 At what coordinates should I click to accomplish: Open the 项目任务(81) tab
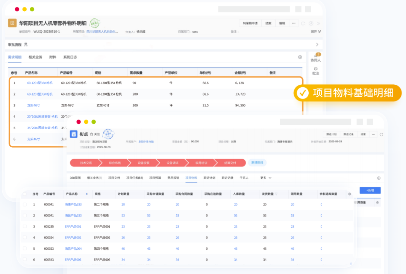tap(135, 178)
